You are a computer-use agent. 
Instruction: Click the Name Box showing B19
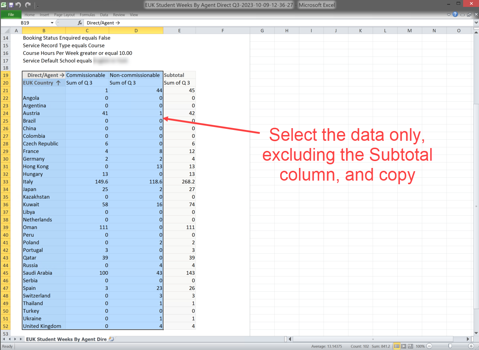(x=25, y=23)
